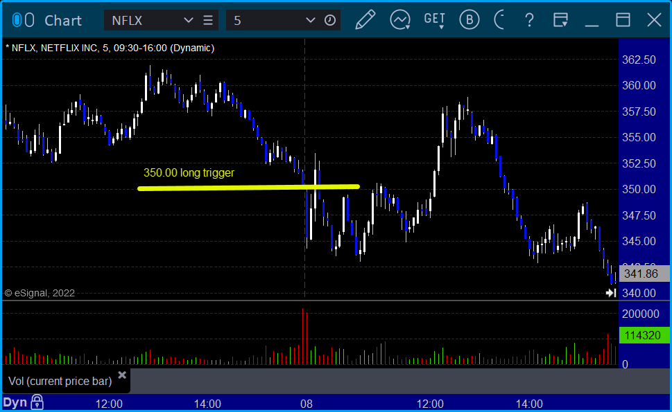Click the 352.50 price axis label
The width and height of the screenshot is (672, 412).
click(x=639, y=163)
